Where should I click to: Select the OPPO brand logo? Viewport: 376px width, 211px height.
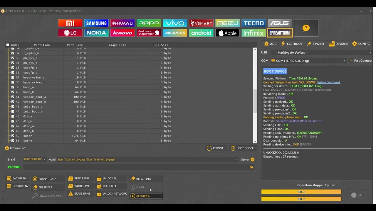pos(149,23)
